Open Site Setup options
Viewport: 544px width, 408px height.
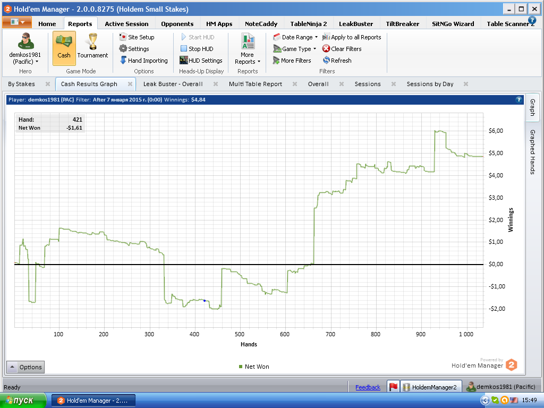pyautogui.click(x=137, y=37)
